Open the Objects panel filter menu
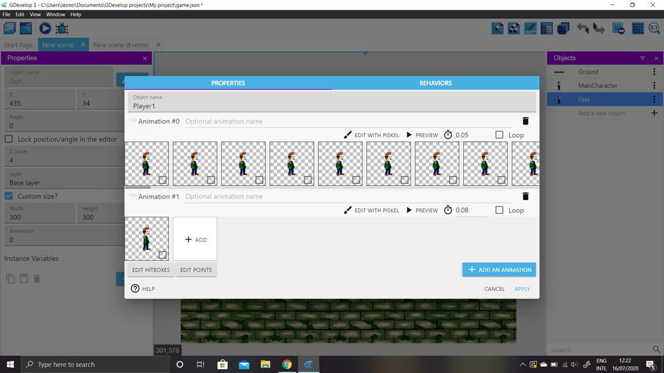 (x=642, y=58)
